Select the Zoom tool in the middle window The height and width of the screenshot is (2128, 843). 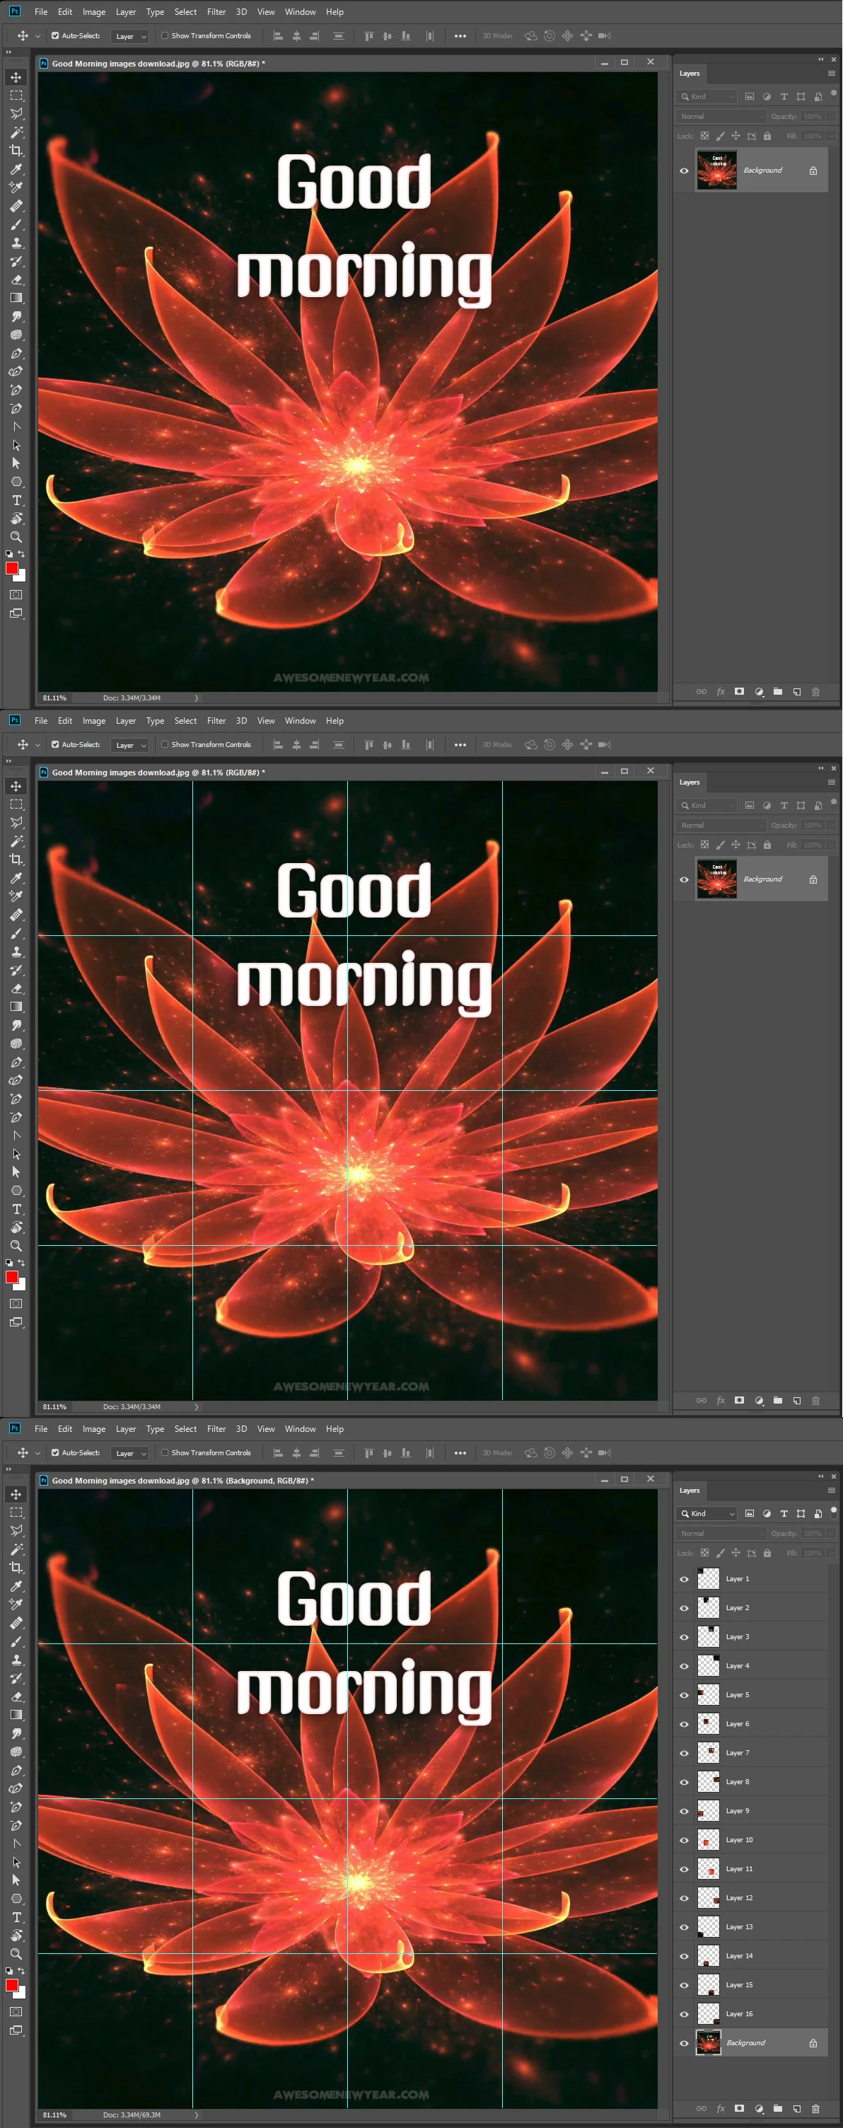(x=16, y=1246)
